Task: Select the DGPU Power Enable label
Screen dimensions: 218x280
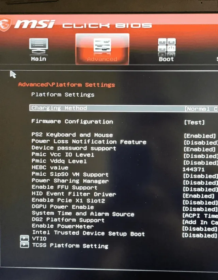Action: [63, 207]
